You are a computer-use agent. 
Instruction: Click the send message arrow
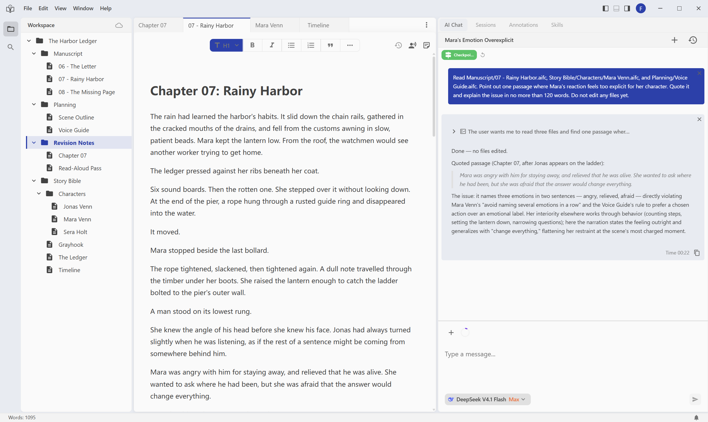(695, 399)
